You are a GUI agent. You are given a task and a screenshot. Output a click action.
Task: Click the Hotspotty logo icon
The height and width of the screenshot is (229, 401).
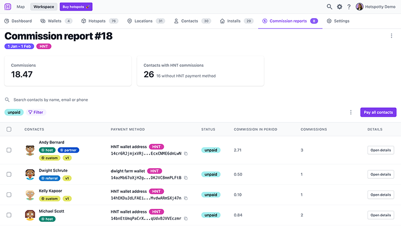[8, 7]
